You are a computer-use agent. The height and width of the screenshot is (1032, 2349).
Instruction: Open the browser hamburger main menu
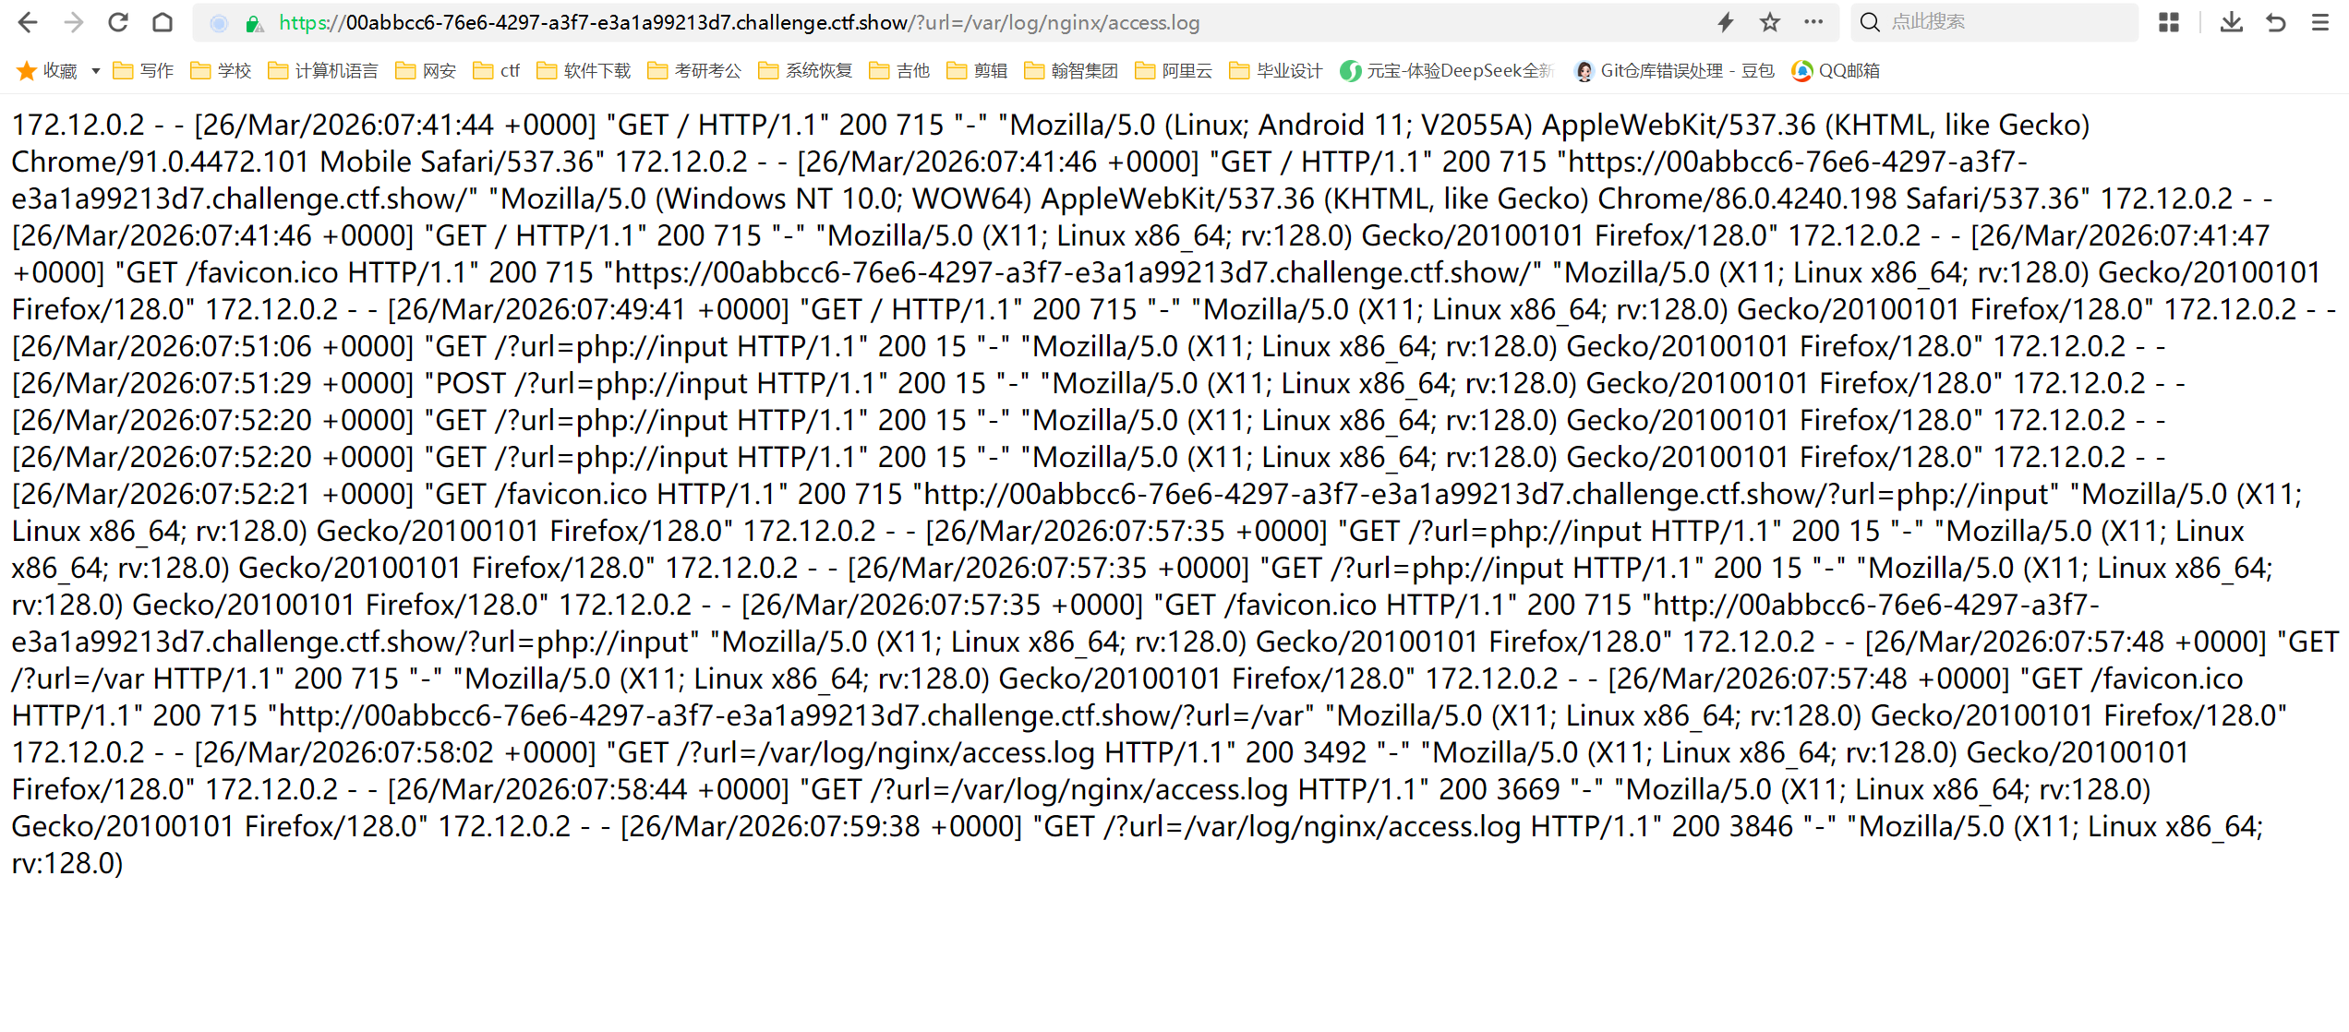pos(2320,22)
